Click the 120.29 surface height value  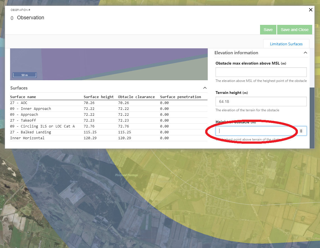tap(90, 138)
